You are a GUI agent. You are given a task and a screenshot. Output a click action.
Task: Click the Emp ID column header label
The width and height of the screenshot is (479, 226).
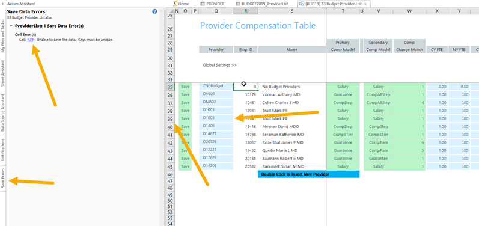[246, 49]
